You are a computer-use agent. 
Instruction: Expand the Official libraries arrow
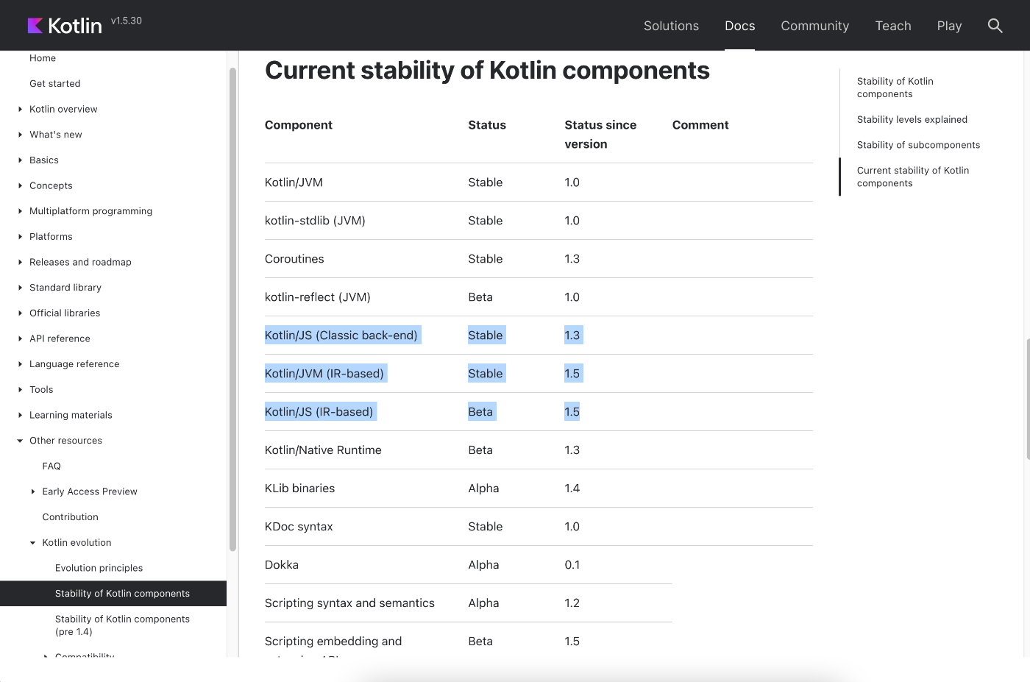(20, 313)
